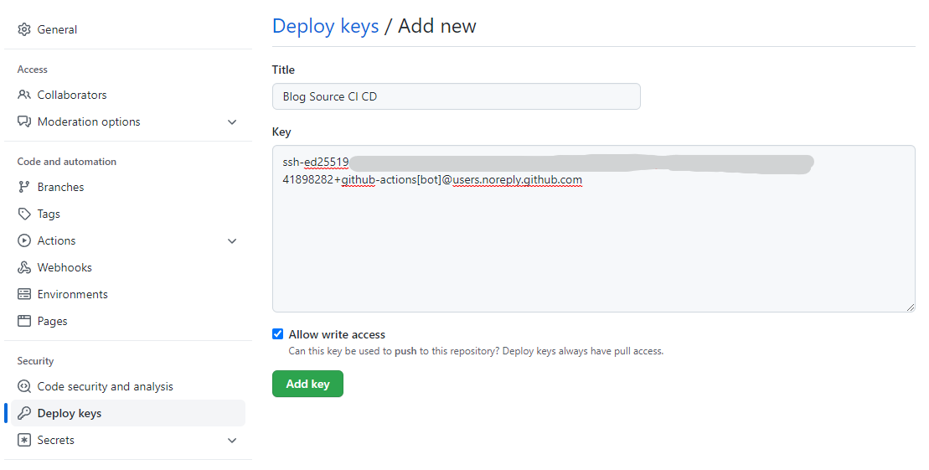Click the Deploy keys key icon
Viewport: 929px width, 470px height.
click(24, 413)
